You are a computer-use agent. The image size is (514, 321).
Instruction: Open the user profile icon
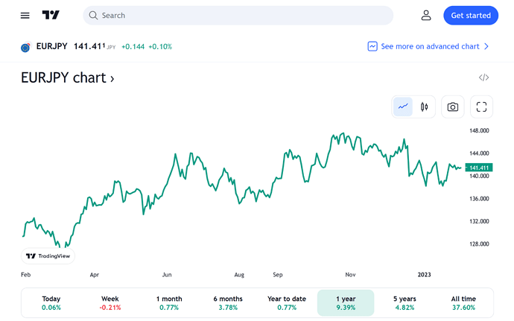click(426, 16)
